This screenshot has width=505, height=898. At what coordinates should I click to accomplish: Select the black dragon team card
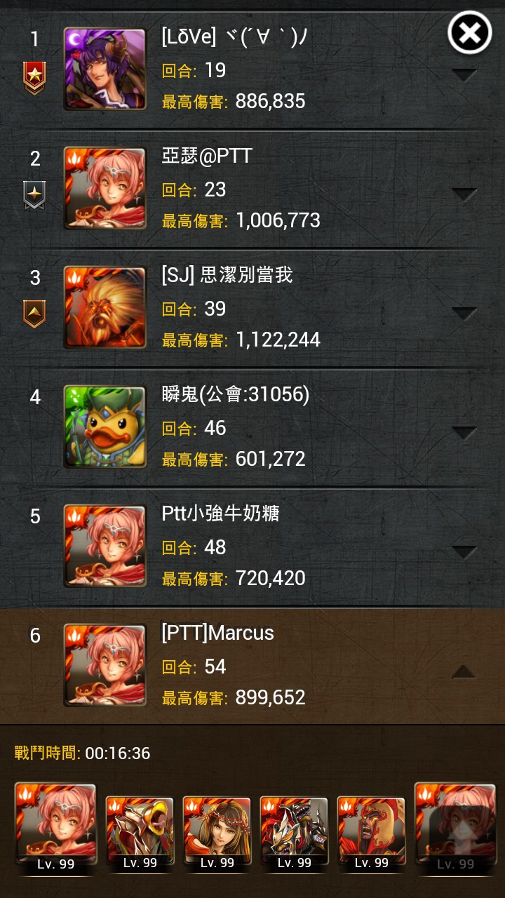[x=294, y=833]
